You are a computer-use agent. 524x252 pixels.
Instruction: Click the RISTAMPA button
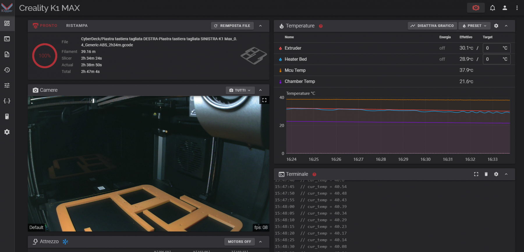click(x=77, y=26)
